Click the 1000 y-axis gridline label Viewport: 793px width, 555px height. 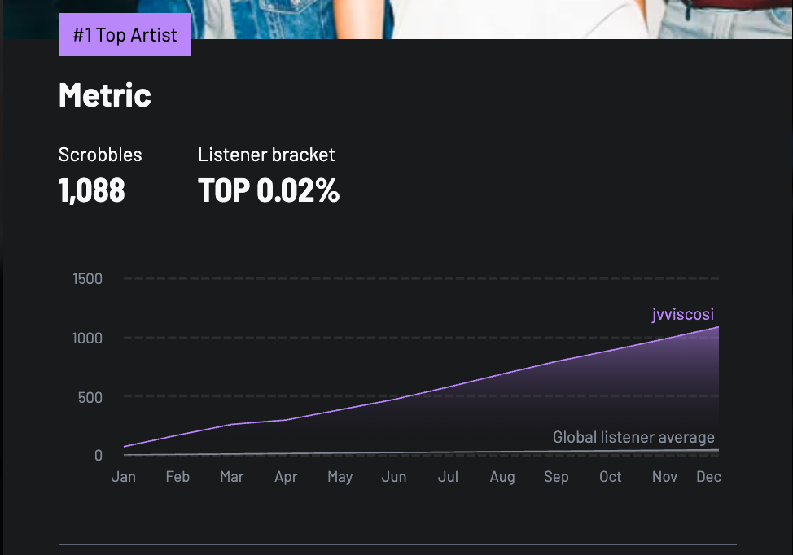coord(87,338)
